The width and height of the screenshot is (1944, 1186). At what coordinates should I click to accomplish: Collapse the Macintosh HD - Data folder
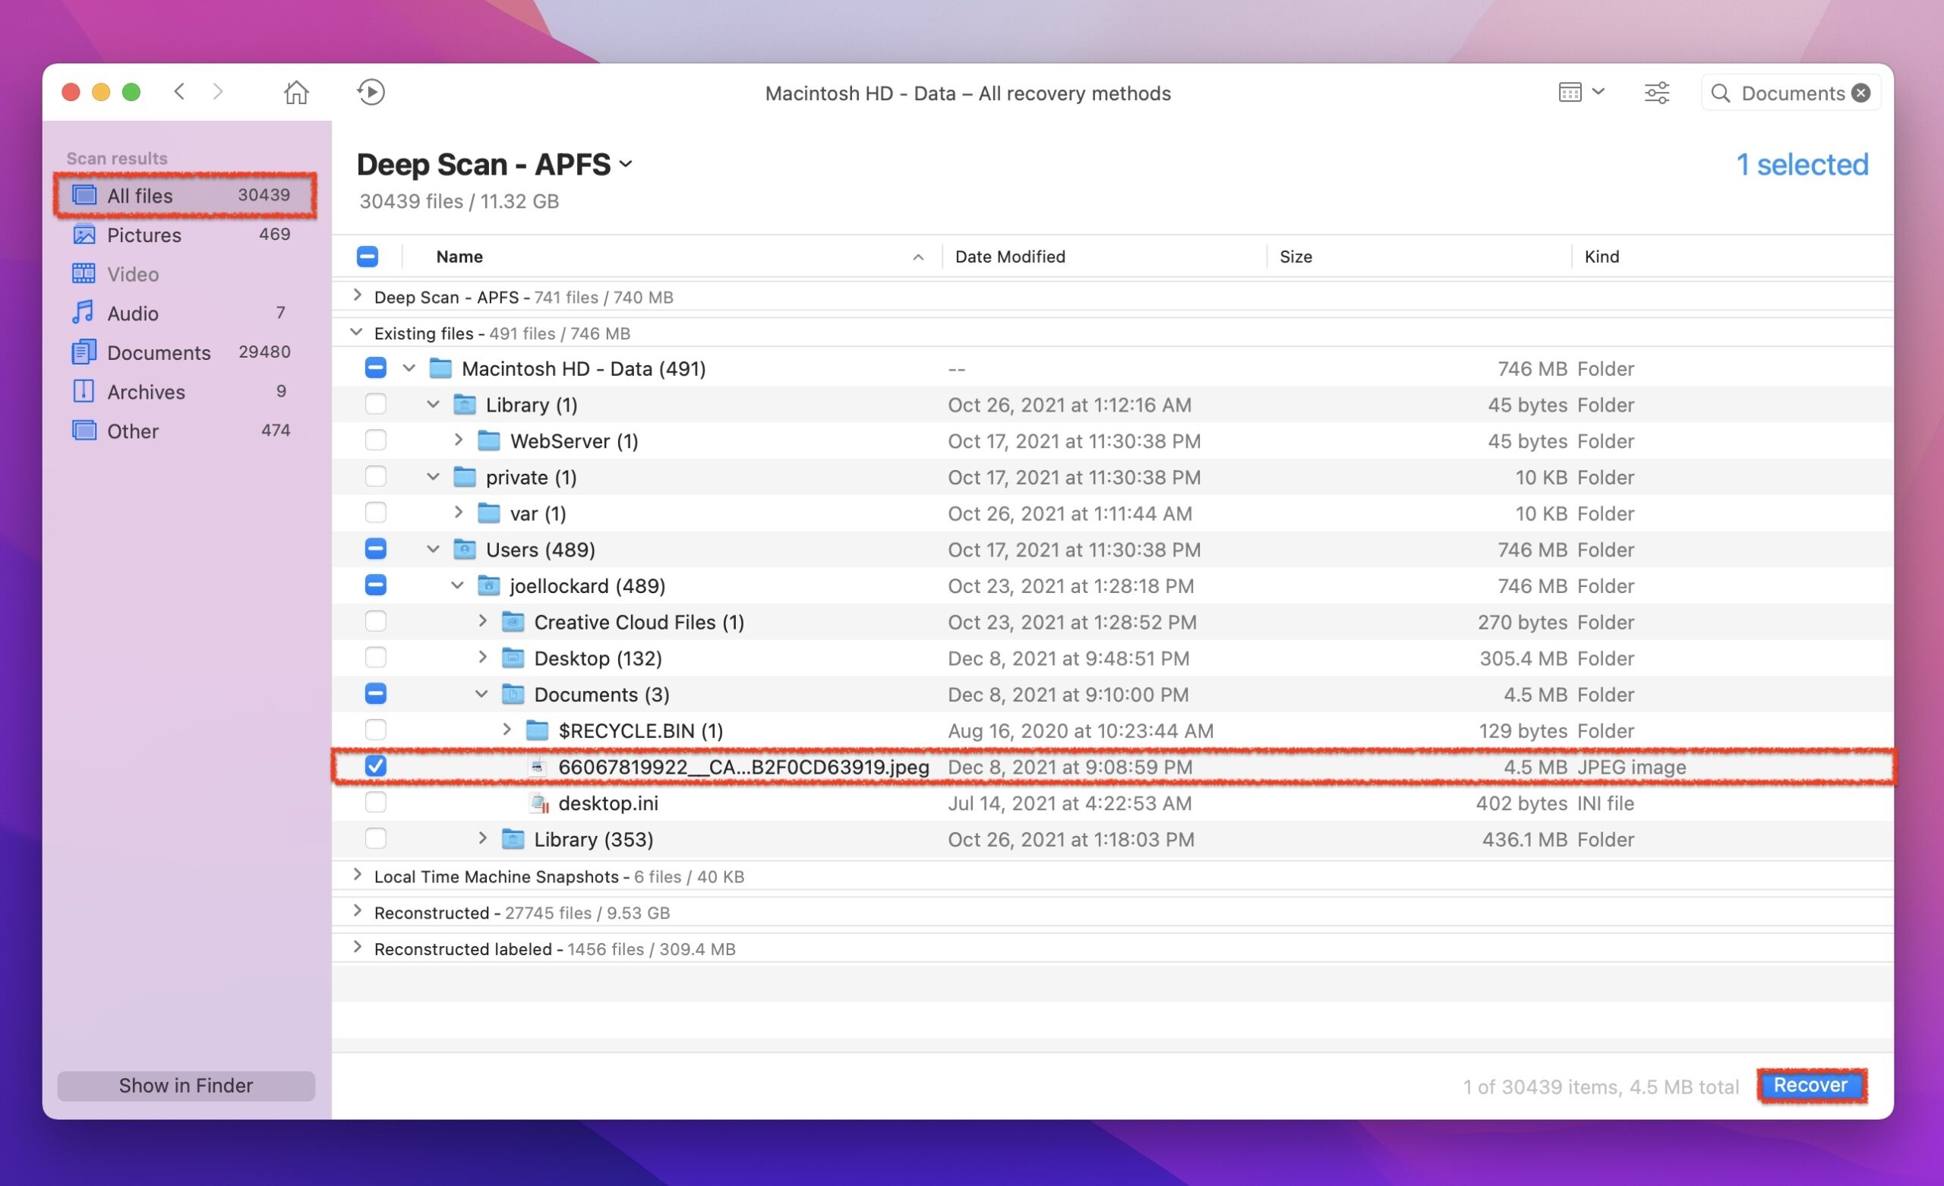click(409, 368)
